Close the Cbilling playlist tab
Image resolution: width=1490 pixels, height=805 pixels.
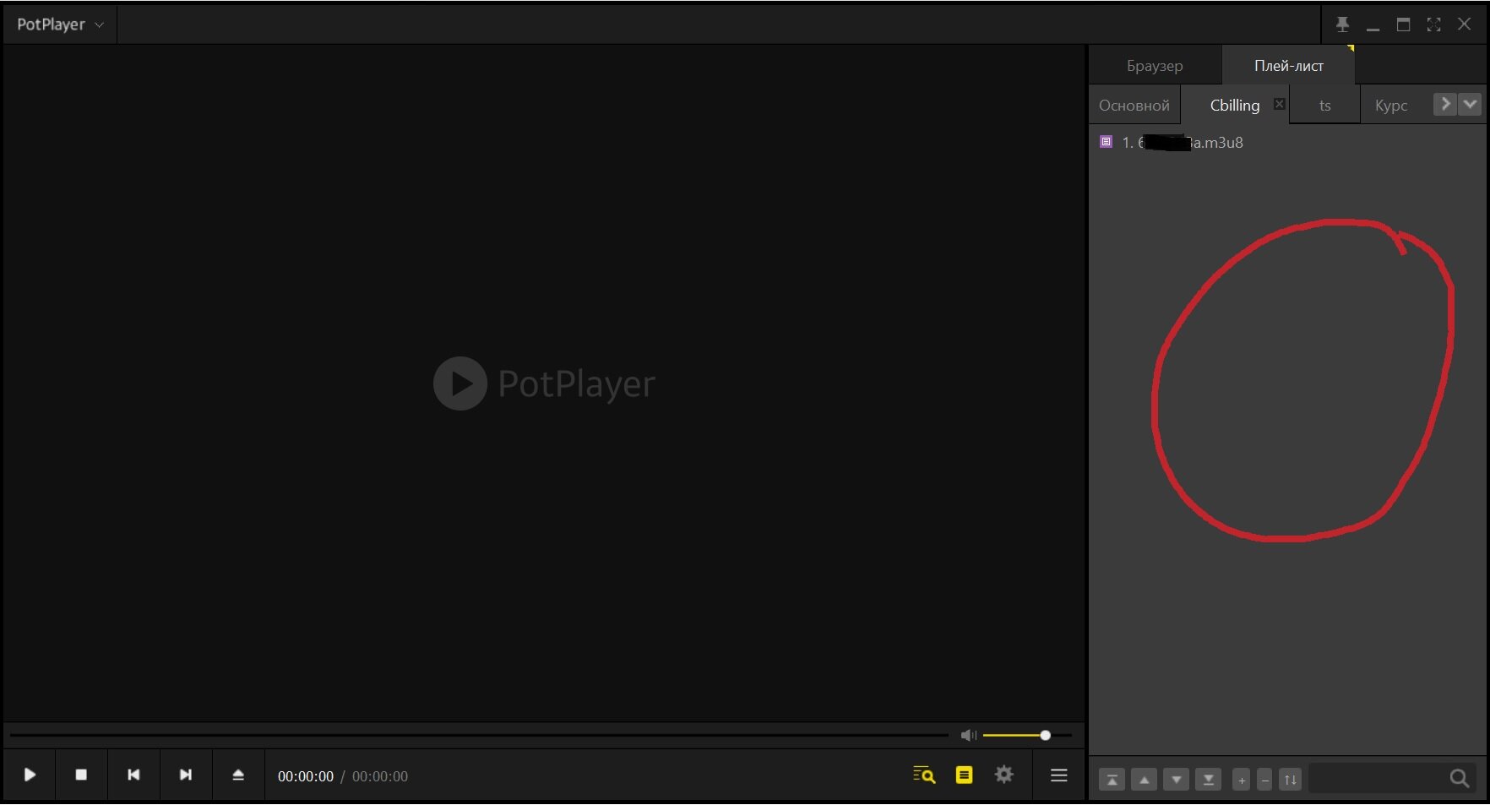1280,104
